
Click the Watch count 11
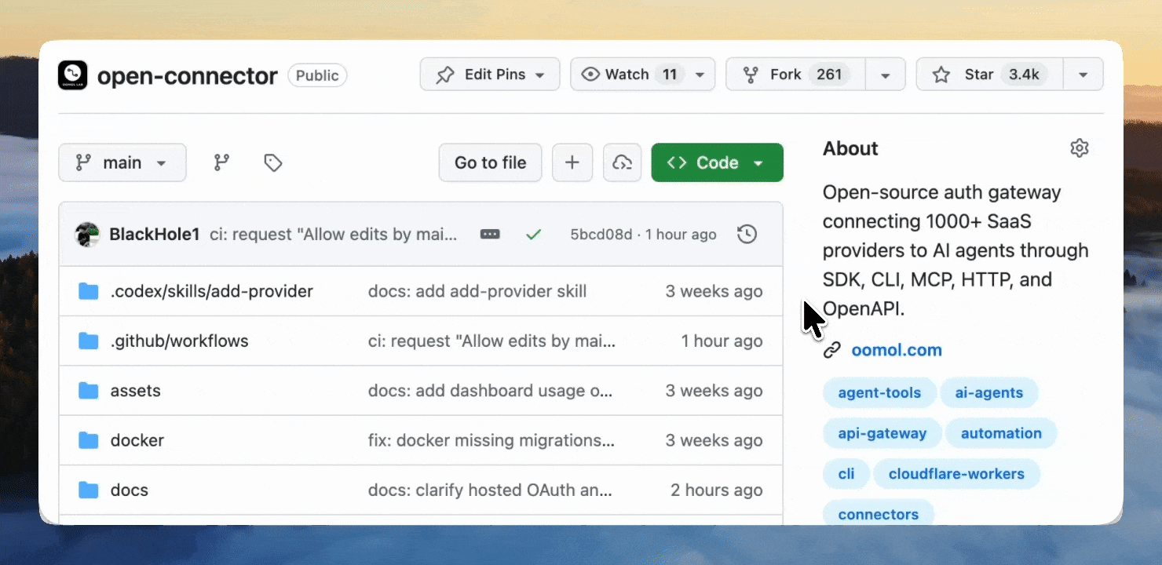tap(670, 75)
